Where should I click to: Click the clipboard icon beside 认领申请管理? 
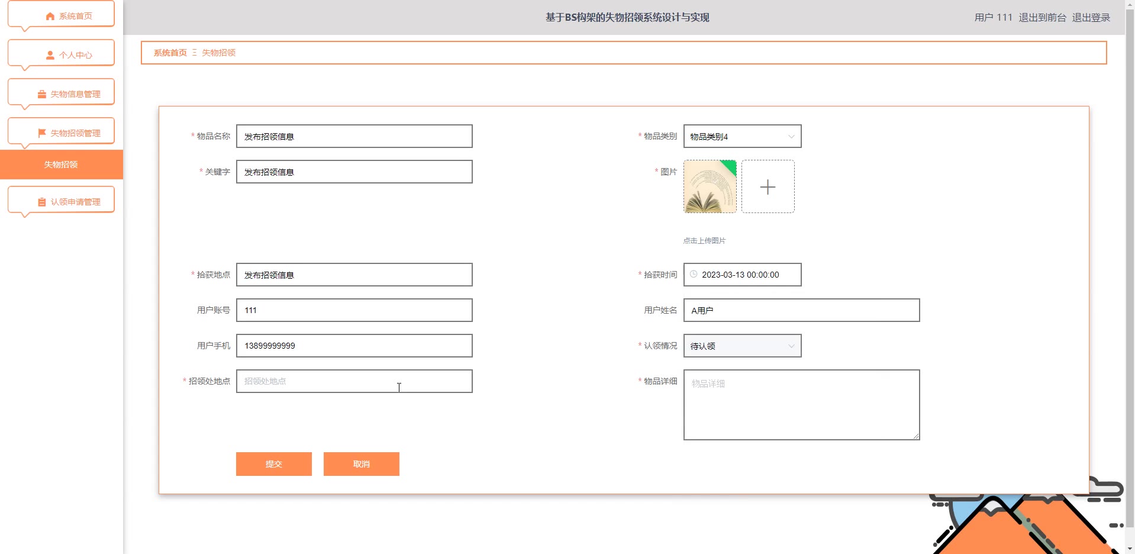(x=42, y=202)
